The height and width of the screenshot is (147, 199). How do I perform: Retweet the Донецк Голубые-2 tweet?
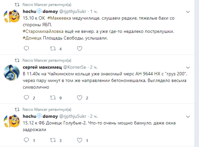pos(53,140)
